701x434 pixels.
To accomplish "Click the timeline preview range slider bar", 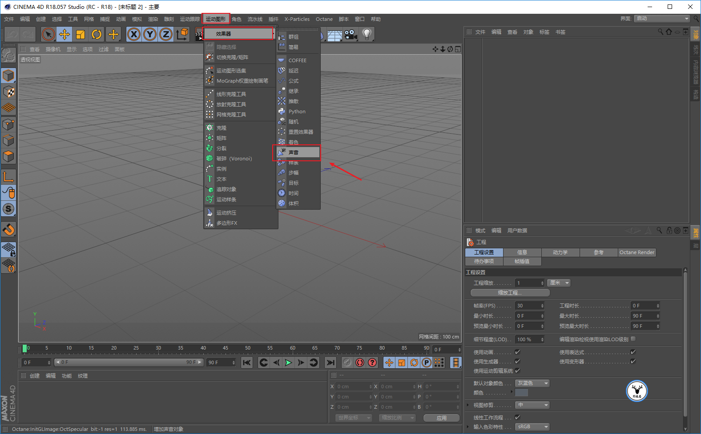I will click(129, 362).
